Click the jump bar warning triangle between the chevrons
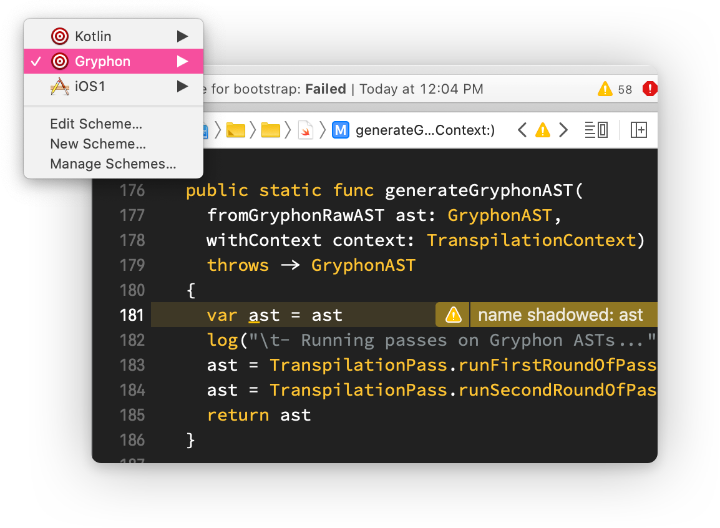720x528 pixels. [x=543, y=130]
